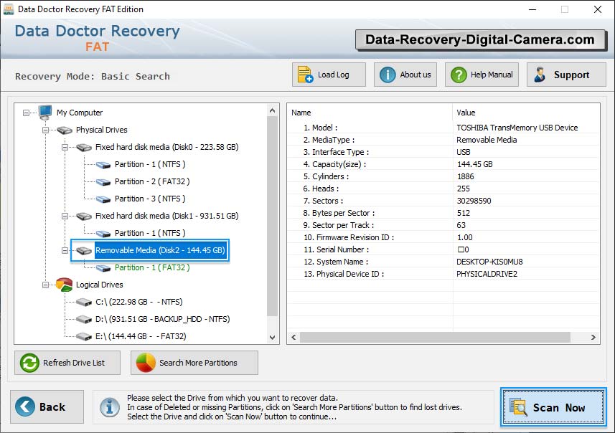The image size is (615, 433).
Task: Click the drive tree scroll down arrow
Action: tap(272, 338)
